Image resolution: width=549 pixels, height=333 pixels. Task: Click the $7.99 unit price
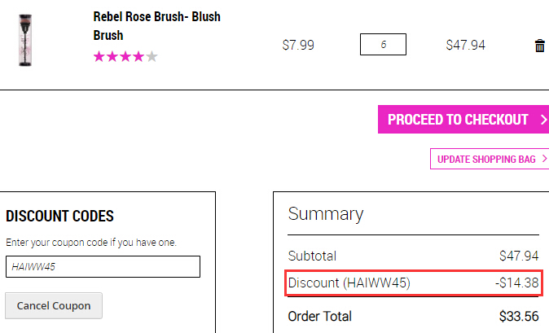point(298,45)
